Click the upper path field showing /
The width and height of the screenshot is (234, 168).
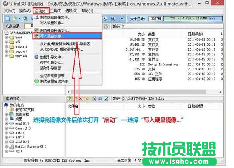[173, 26]
